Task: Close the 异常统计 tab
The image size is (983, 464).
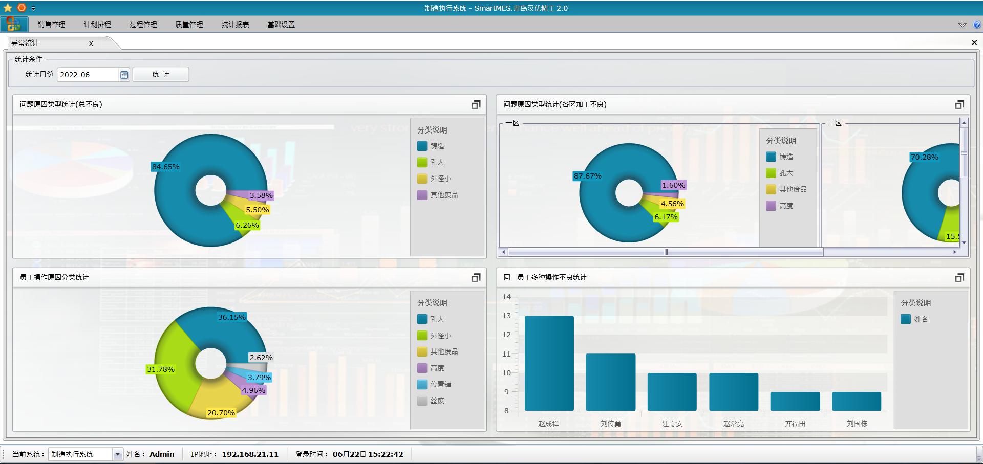Action: coord(91,43)
